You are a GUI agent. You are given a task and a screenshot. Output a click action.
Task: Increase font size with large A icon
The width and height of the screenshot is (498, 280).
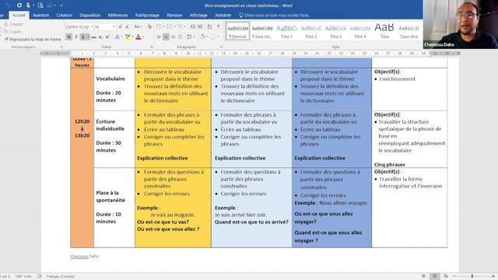pyautogui.click(x=121, y=27)
